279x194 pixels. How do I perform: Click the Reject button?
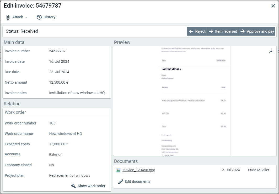point(197,31)
